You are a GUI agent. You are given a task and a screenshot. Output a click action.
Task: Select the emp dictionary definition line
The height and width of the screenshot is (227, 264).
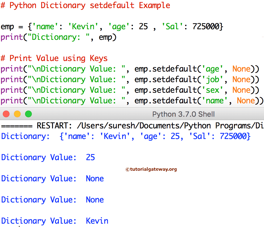(112, 26)
